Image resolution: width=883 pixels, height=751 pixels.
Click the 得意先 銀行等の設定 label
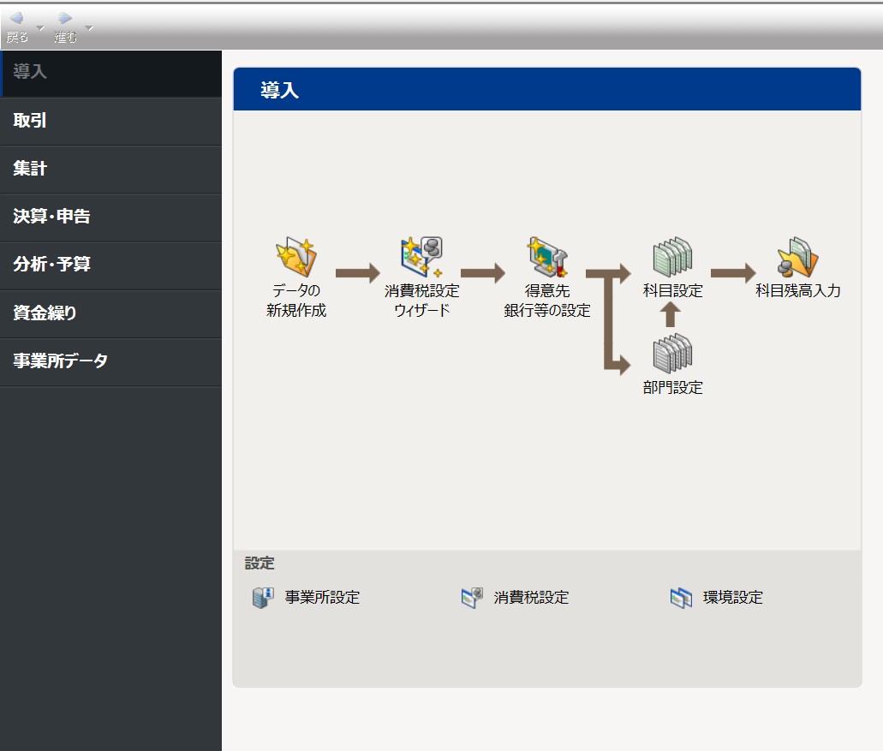point(546,300)
